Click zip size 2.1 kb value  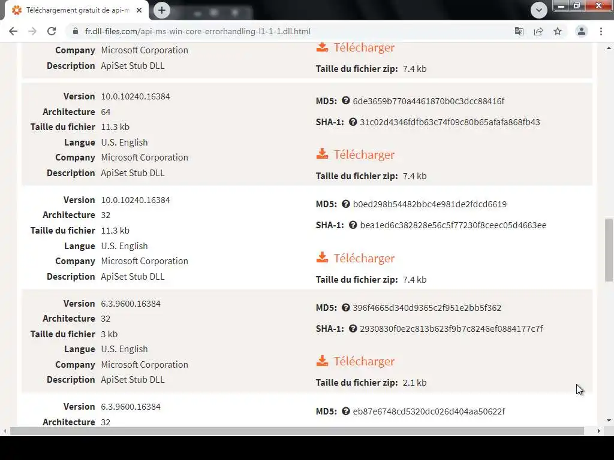coord(414,383)
